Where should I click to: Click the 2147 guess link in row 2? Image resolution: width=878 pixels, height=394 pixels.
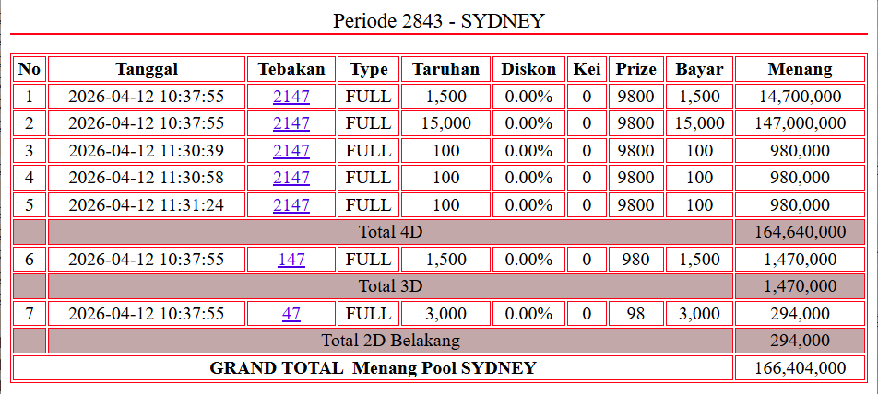(291, 123)
